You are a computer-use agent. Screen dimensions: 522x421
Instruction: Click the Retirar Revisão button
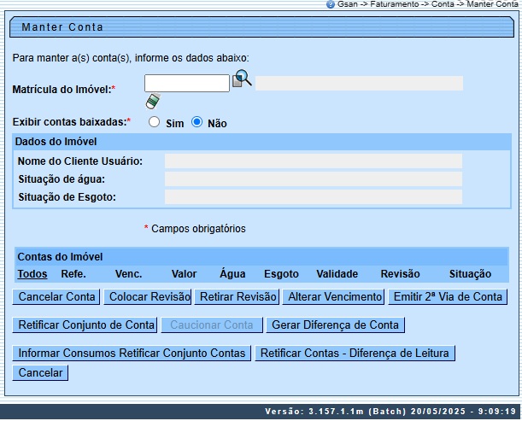click(238, 297)
